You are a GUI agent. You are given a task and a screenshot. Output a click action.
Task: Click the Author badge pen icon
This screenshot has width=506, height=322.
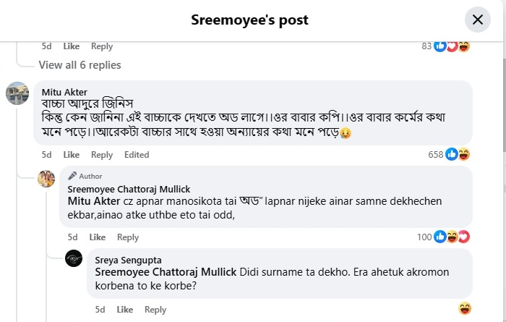click(x=72, y=176)
